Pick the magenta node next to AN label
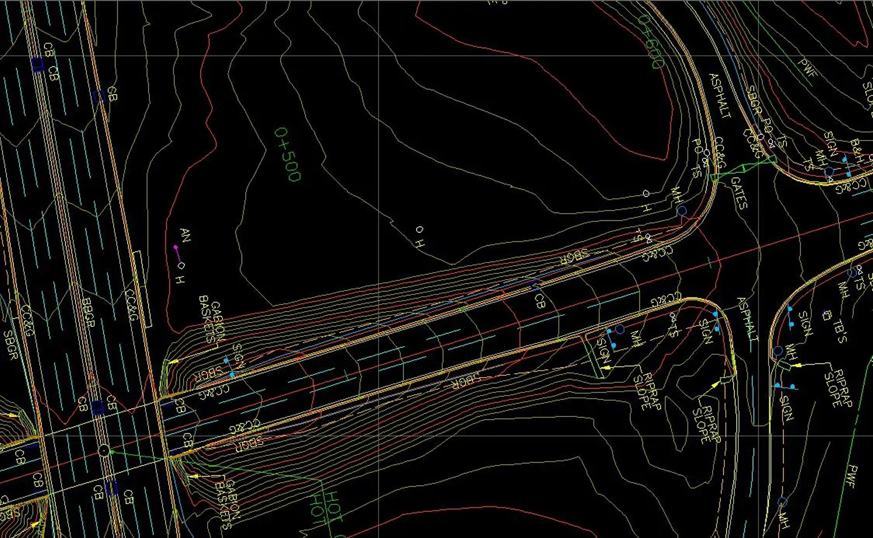Viewport: 873px width, 538px height. point(176,247)
